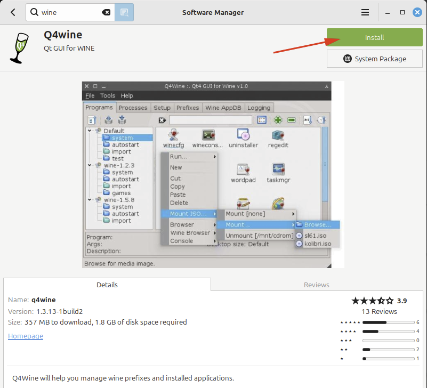Click the Q4wine screenshot preview
This screenshot has width=427, height=388.
coord(213,174)
